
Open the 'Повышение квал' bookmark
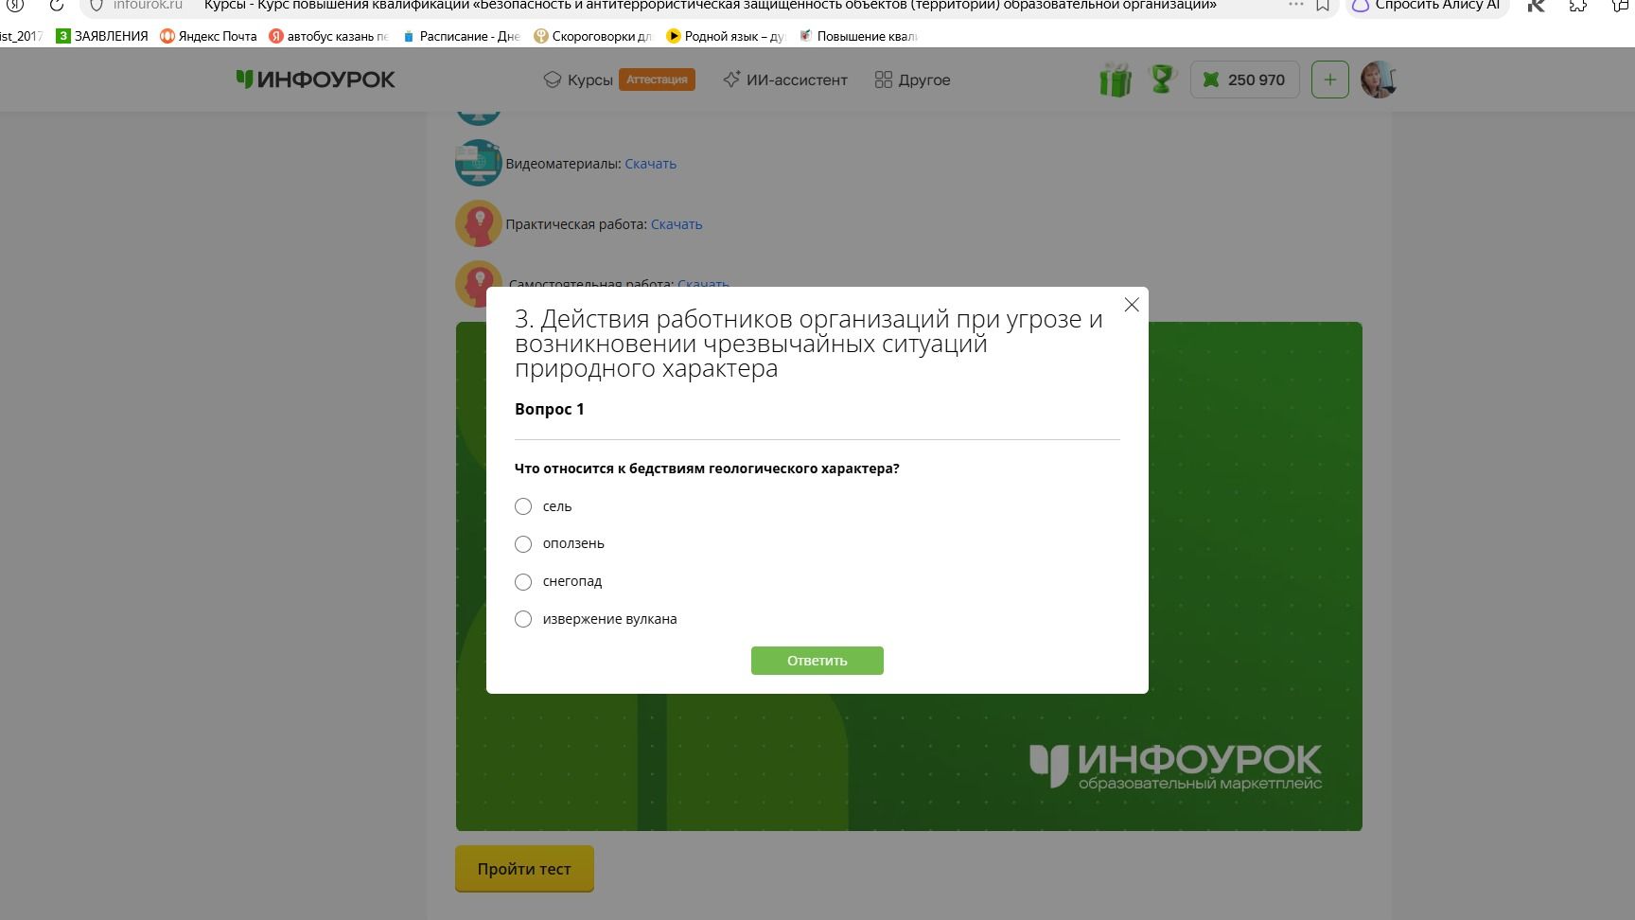click(x=858, y=36)
